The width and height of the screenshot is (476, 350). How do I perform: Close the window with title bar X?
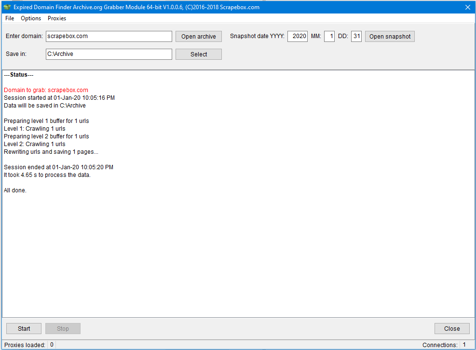[468, 7]
